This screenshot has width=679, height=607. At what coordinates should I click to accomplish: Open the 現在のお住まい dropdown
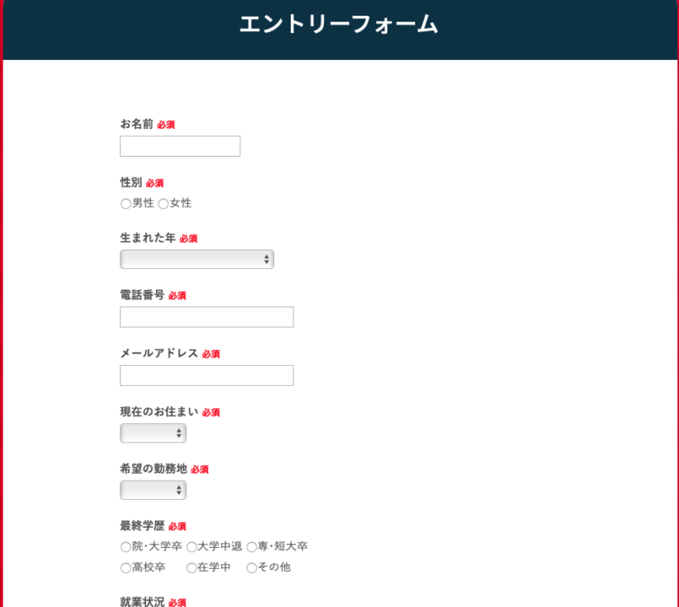(153, 434)
